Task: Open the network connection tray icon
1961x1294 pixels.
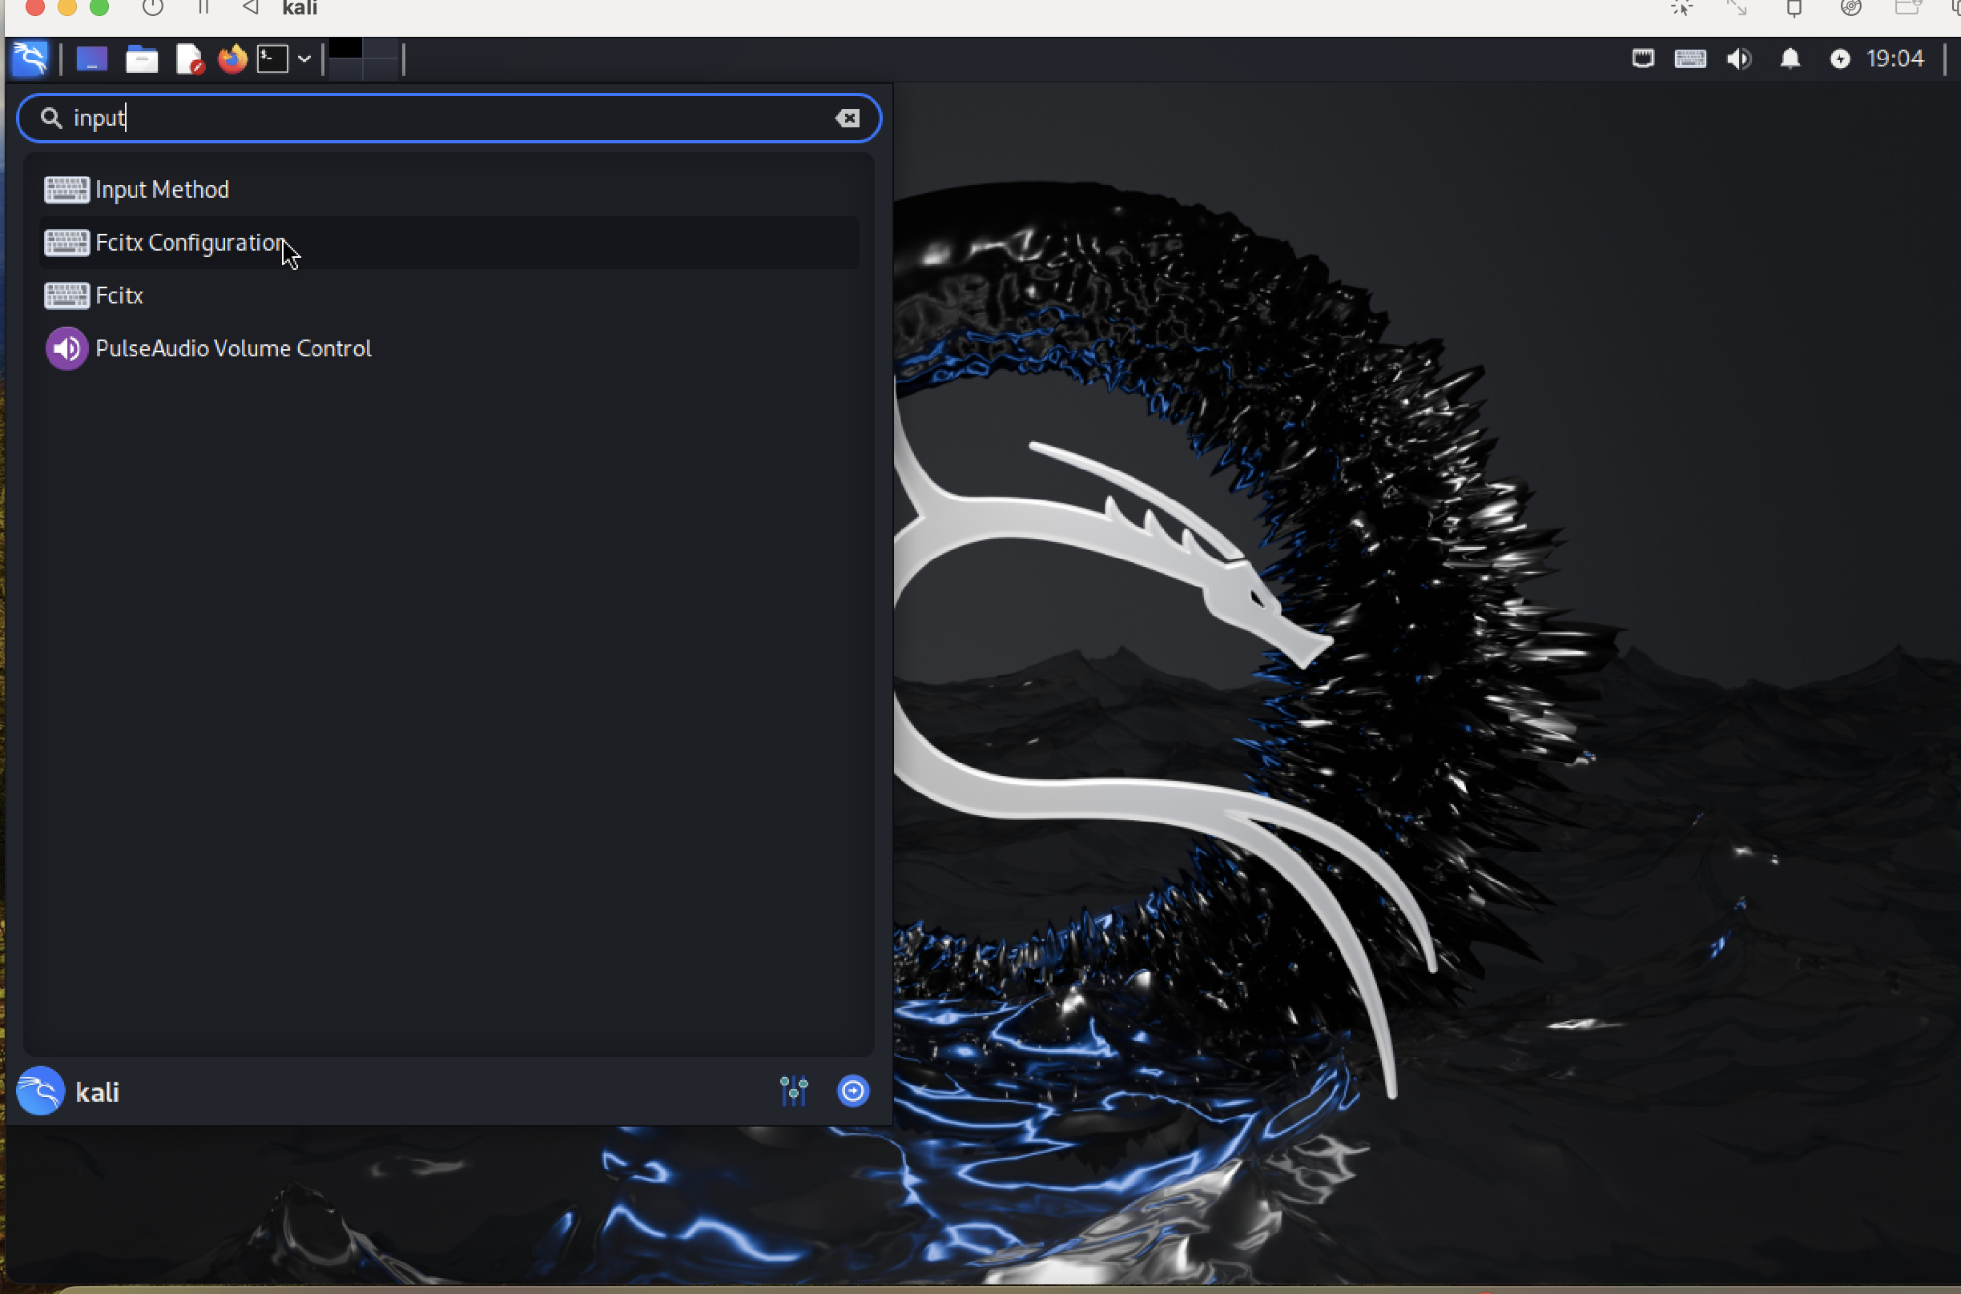Action: click(x=1642, y=58)
